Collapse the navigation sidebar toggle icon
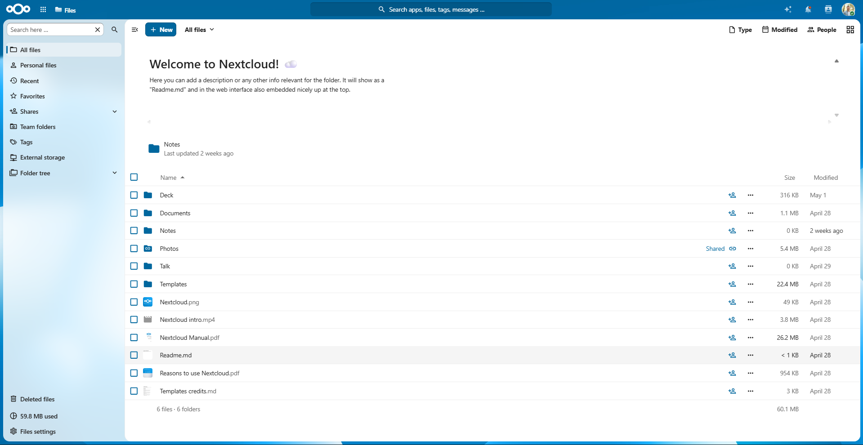Image resolution: width=863 pixels, height=445 pixels. click(134, 30)
